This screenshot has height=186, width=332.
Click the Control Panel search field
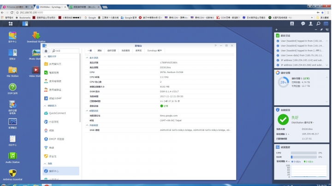[65, 51]
